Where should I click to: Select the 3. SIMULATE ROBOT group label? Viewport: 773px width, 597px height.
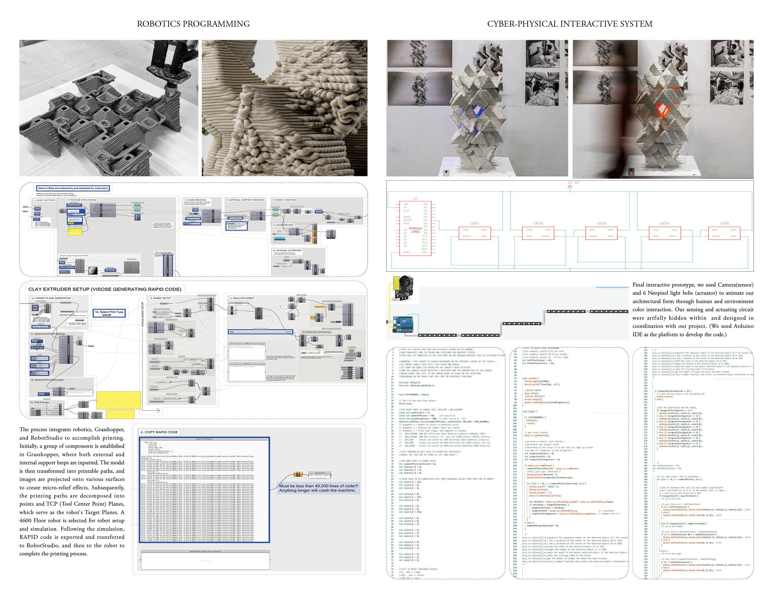click(242, 298)
